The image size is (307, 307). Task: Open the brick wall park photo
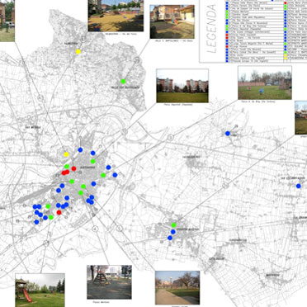click(265, 83)
